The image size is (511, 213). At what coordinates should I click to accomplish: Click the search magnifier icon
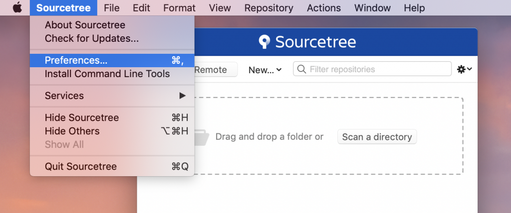pyautogui.click(x=301, y=69)
